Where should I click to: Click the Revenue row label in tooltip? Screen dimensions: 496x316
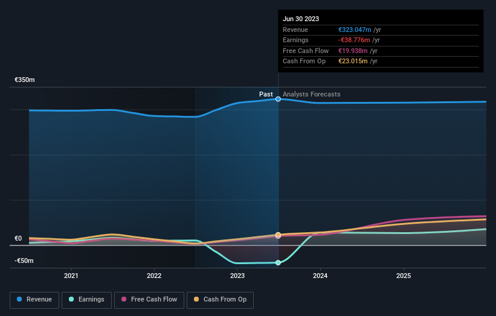pos(295,30)
